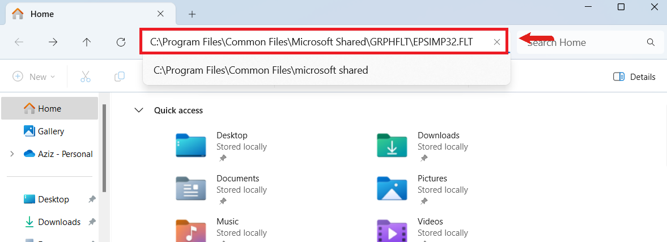Add a new tab
667x242 pixels.
click(x=192, y=14)
